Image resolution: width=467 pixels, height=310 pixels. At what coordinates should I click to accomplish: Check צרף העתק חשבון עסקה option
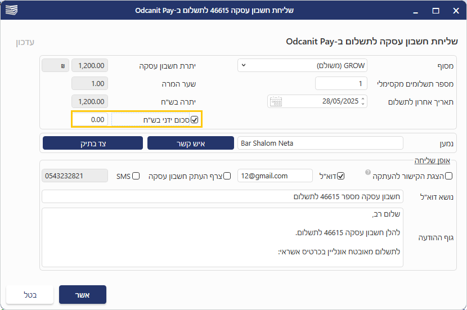(x=227, y=176)
